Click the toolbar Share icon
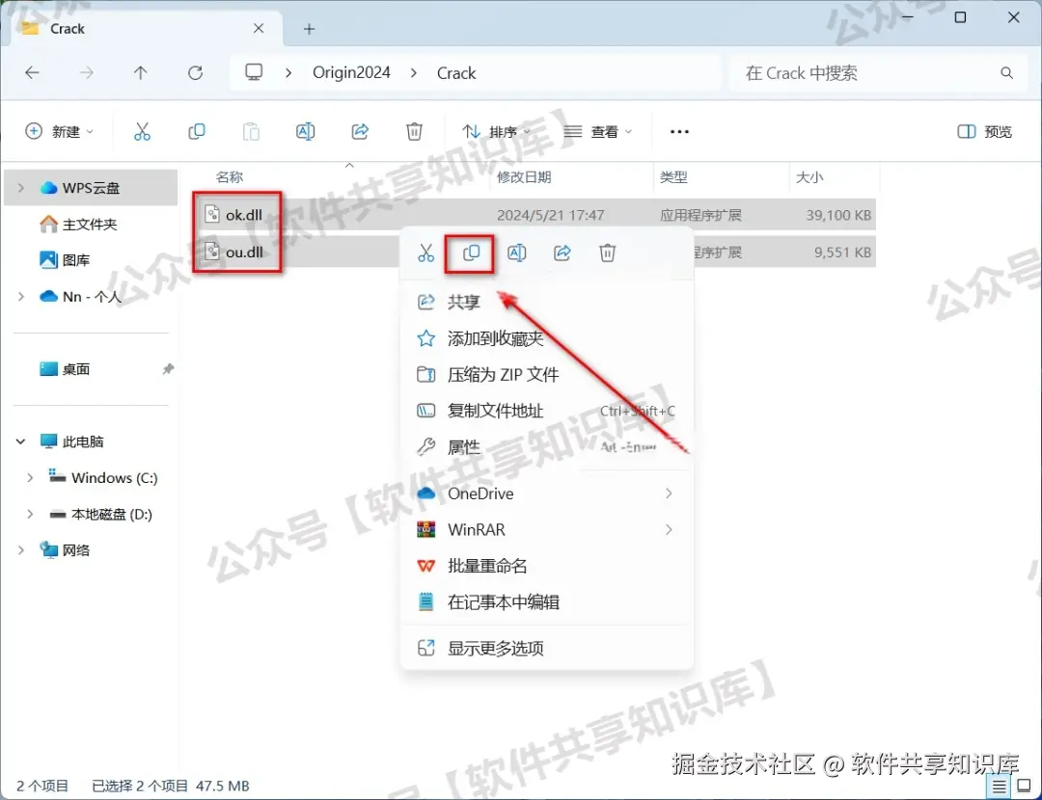Screen dimensions: 1042x800 (360, 131)
